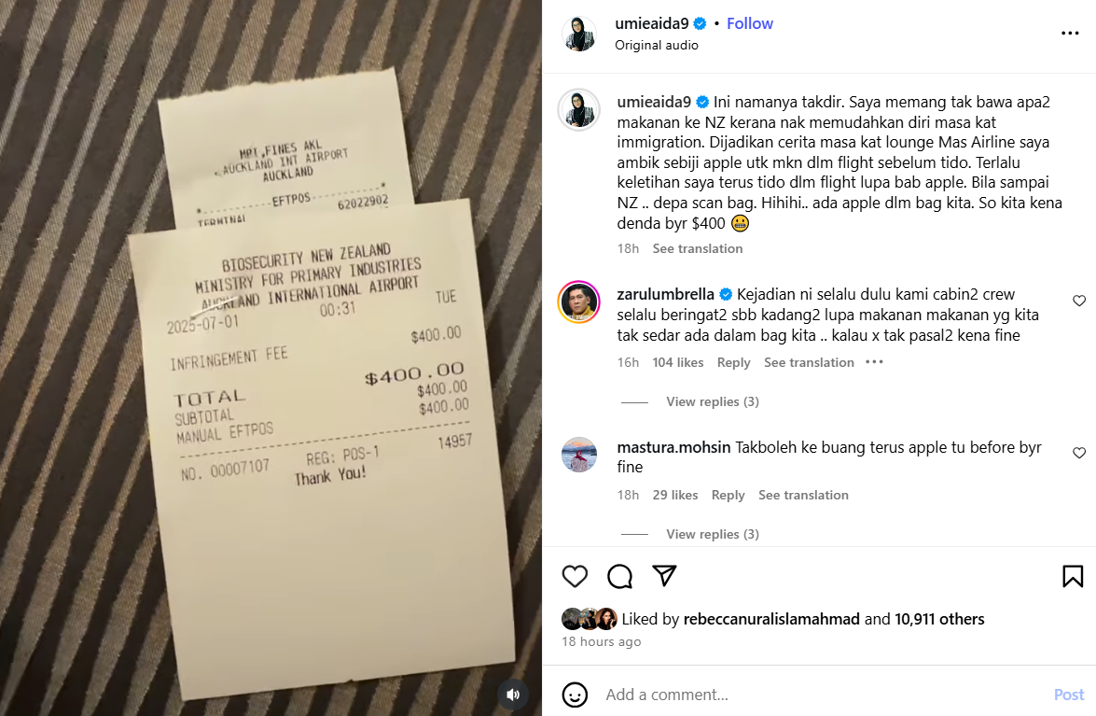The height and width of the screenshot is (716, 1096).
Task: Open more options on zarulumbrella comment
Action: pos(874,362)
